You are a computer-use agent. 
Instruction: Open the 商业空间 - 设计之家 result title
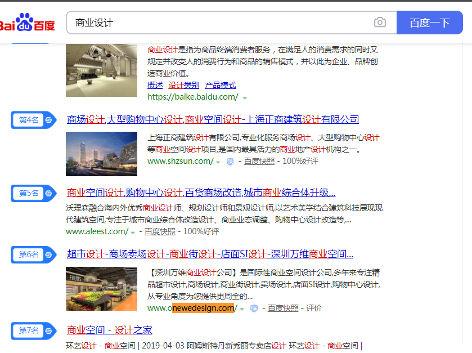click(110, 330)
